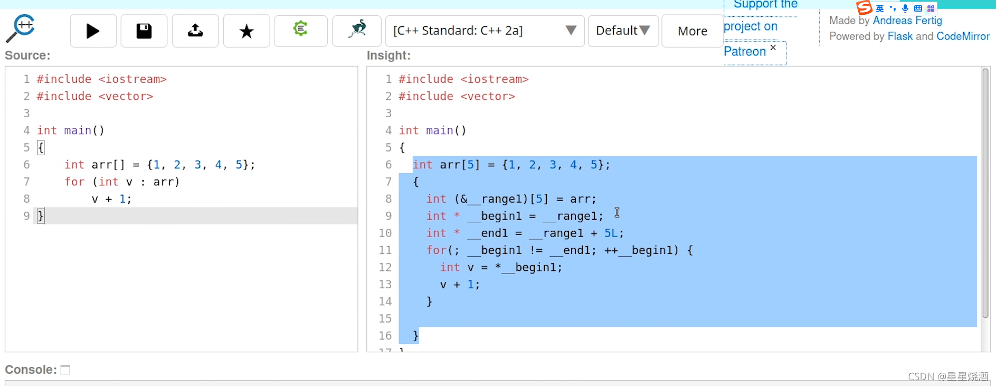Screen dimensions: 996x386
Task: Open the More menu
Action: (693, 31)
